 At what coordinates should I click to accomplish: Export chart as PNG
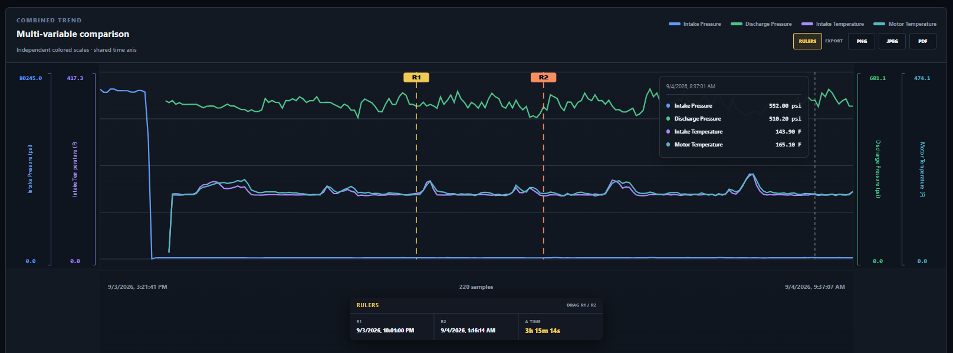[x=862, y=41]
